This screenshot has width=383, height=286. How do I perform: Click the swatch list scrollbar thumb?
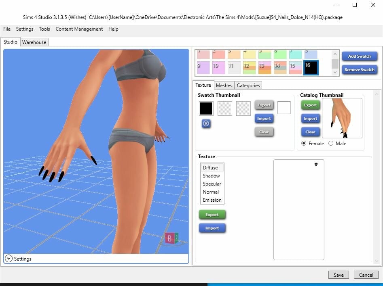[335, 64]
